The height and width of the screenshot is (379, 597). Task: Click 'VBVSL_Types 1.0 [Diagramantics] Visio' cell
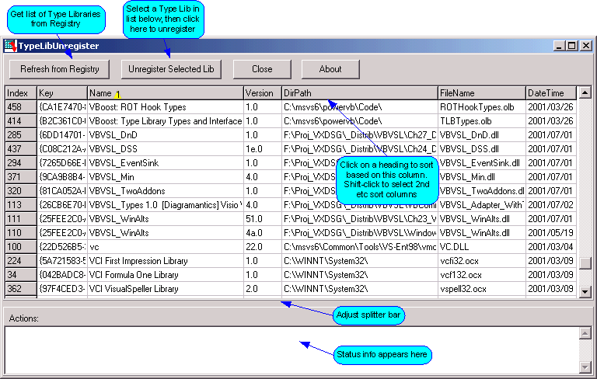coord(166,205)
